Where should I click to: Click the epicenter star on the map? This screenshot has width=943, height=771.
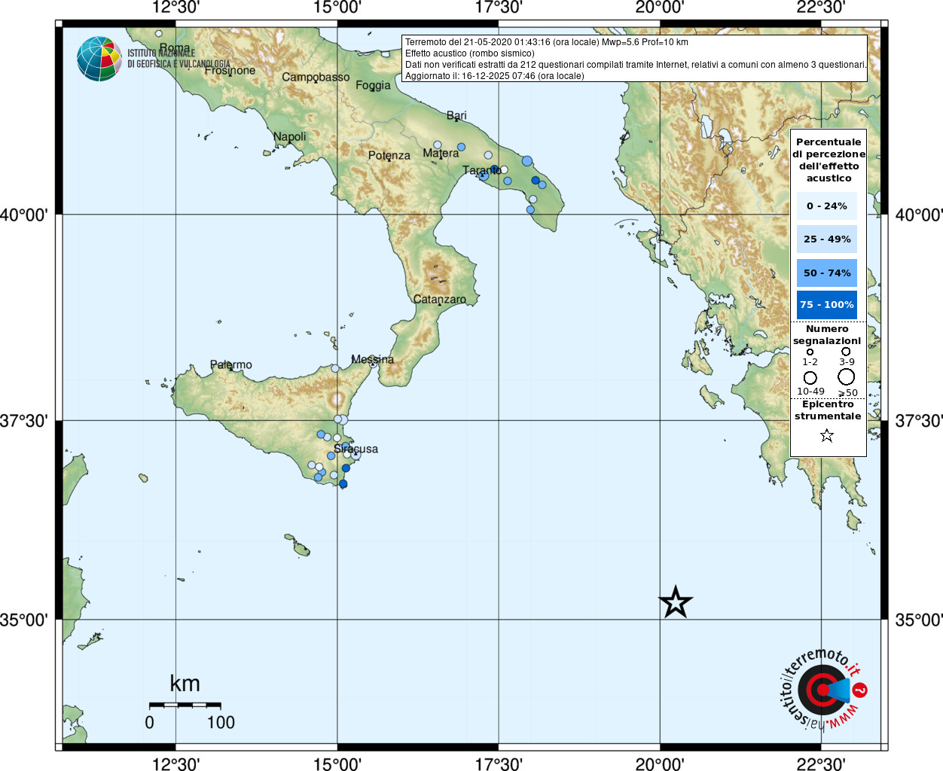click(x=676, y=602)
